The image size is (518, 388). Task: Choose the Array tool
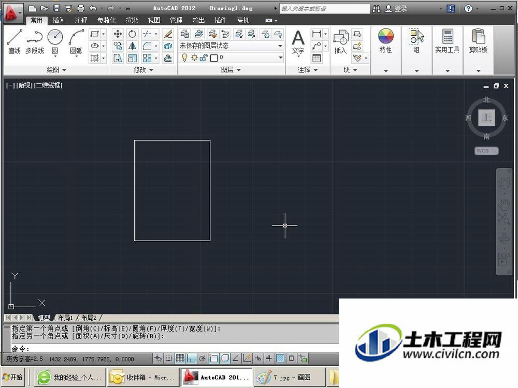[x=147, y=58]
